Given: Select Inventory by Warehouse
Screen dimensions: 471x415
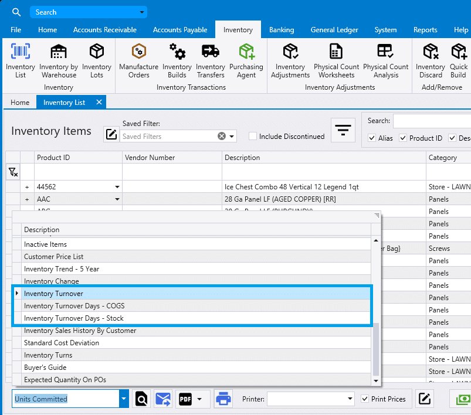Looking at the screenshot, I should click(x=58, y=59).
